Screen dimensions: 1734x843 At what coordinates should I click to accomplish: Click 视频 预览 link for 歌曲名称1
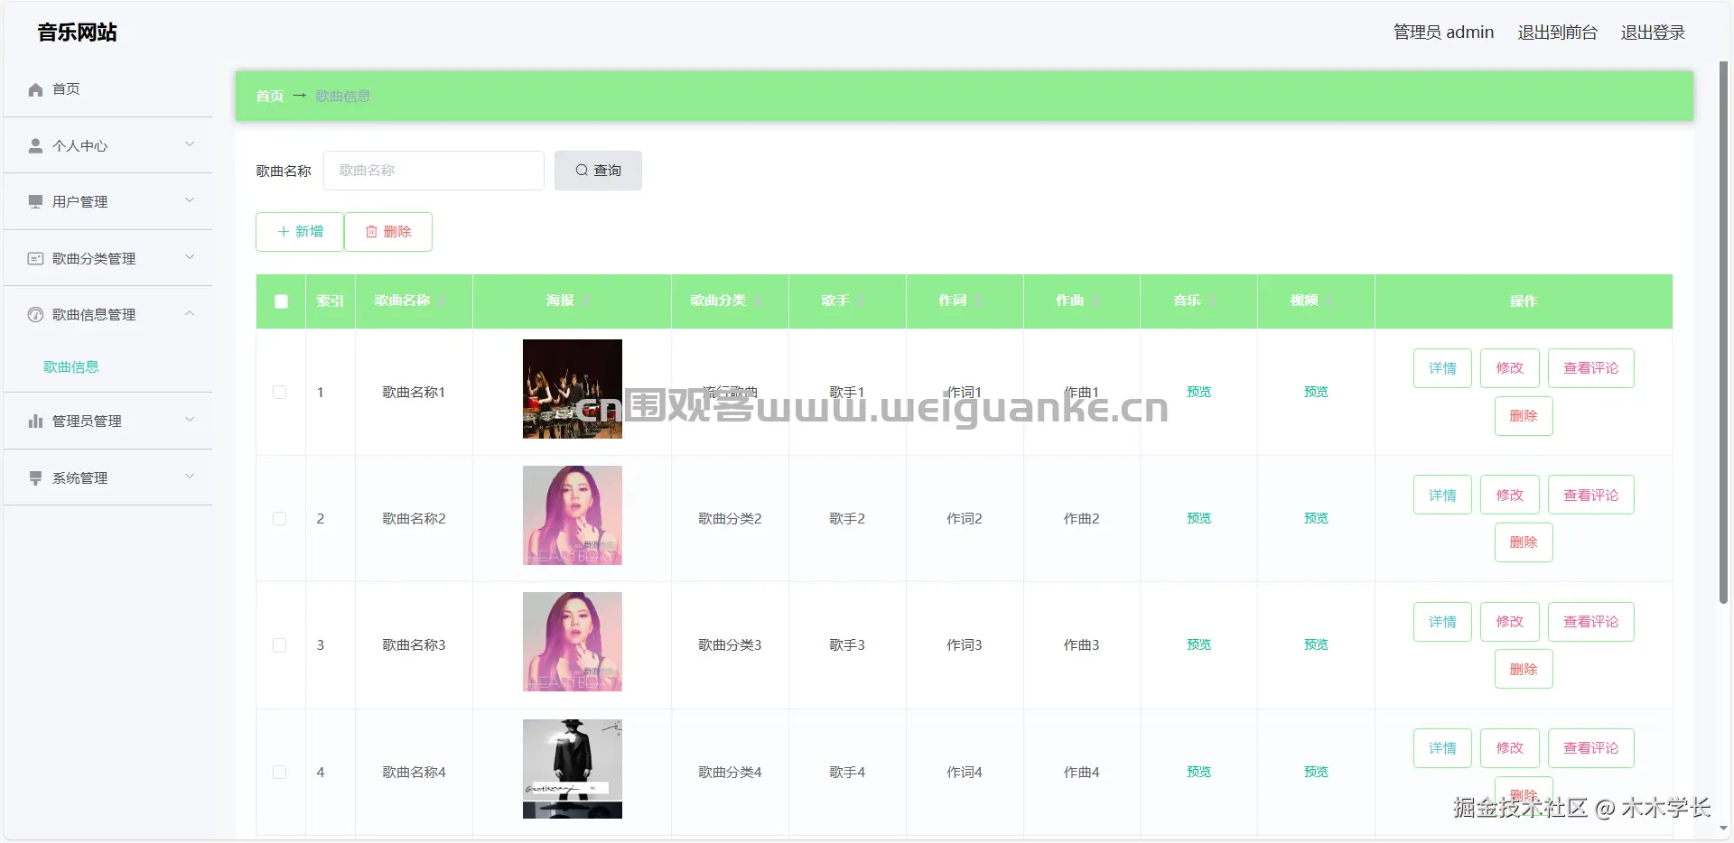(x=1316, y=392)
